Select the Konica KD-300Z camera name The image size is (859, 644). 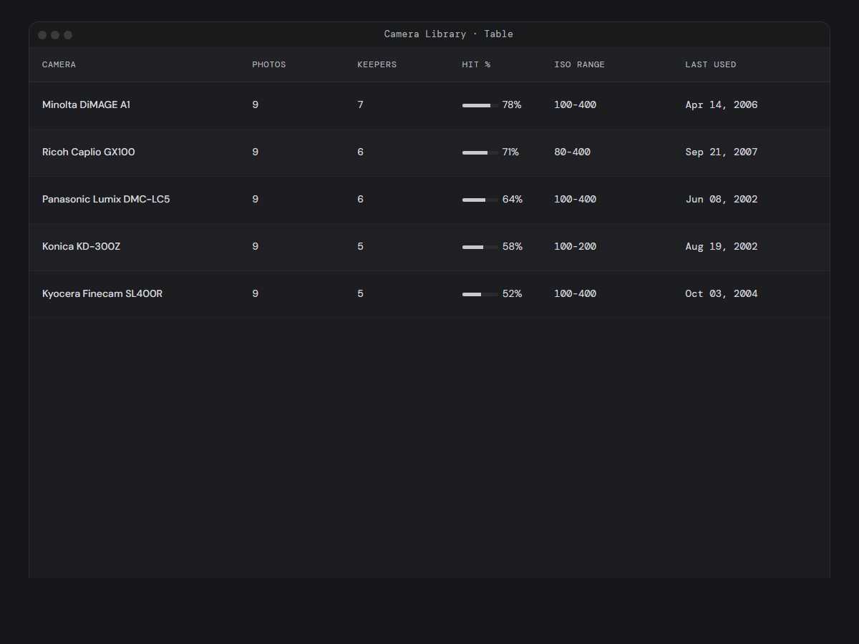click(81, 246)
